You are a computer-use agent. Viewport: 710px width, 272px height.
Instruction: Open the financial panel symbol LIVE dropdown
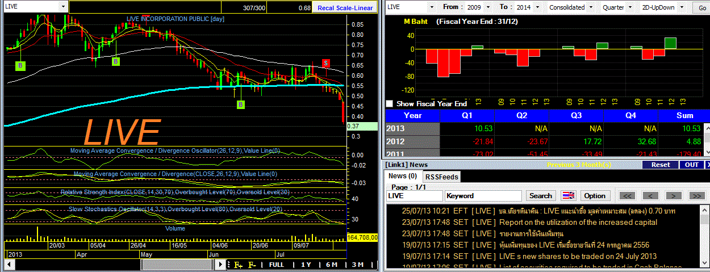(432, 7)
